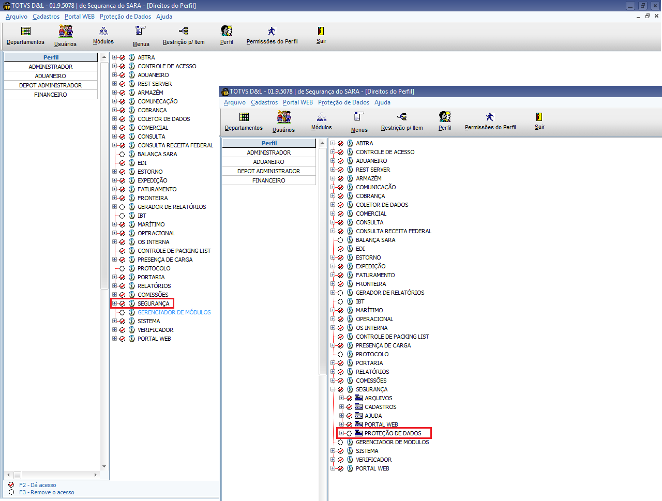Click the SISTEMA module icon in back window
The image size is (662, 501).
(x=132, y=321)
